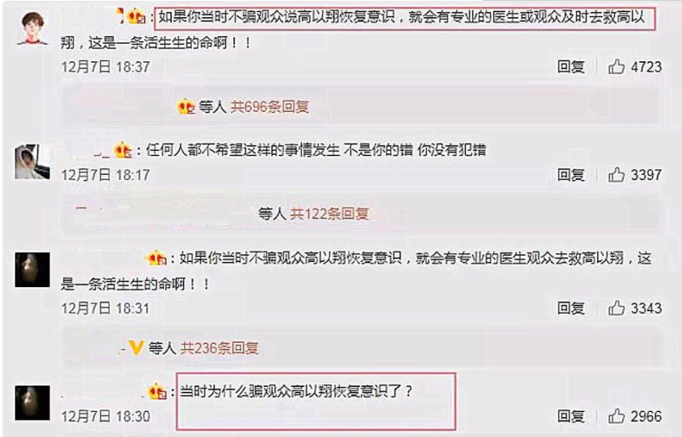This screenshot has width=682, height=437.
Task: Open the cartoon boy avatar profile
Action: [x=32, y=28]
